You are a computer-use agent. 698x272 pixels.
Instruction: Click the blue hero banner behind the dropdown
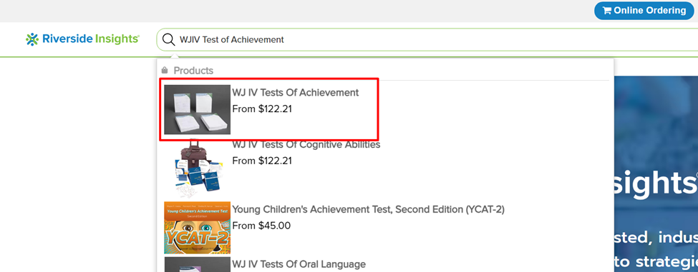pyautogui.click(x=656, y=174)
